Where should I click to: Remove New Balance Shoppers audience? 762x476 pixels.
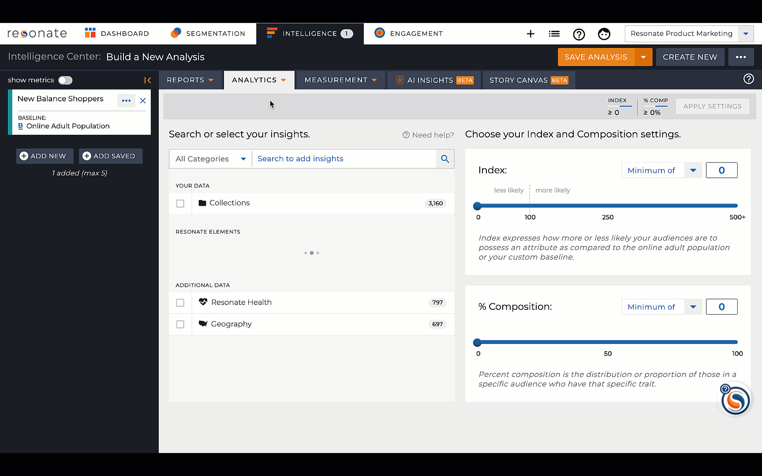[x=143, y=100]
